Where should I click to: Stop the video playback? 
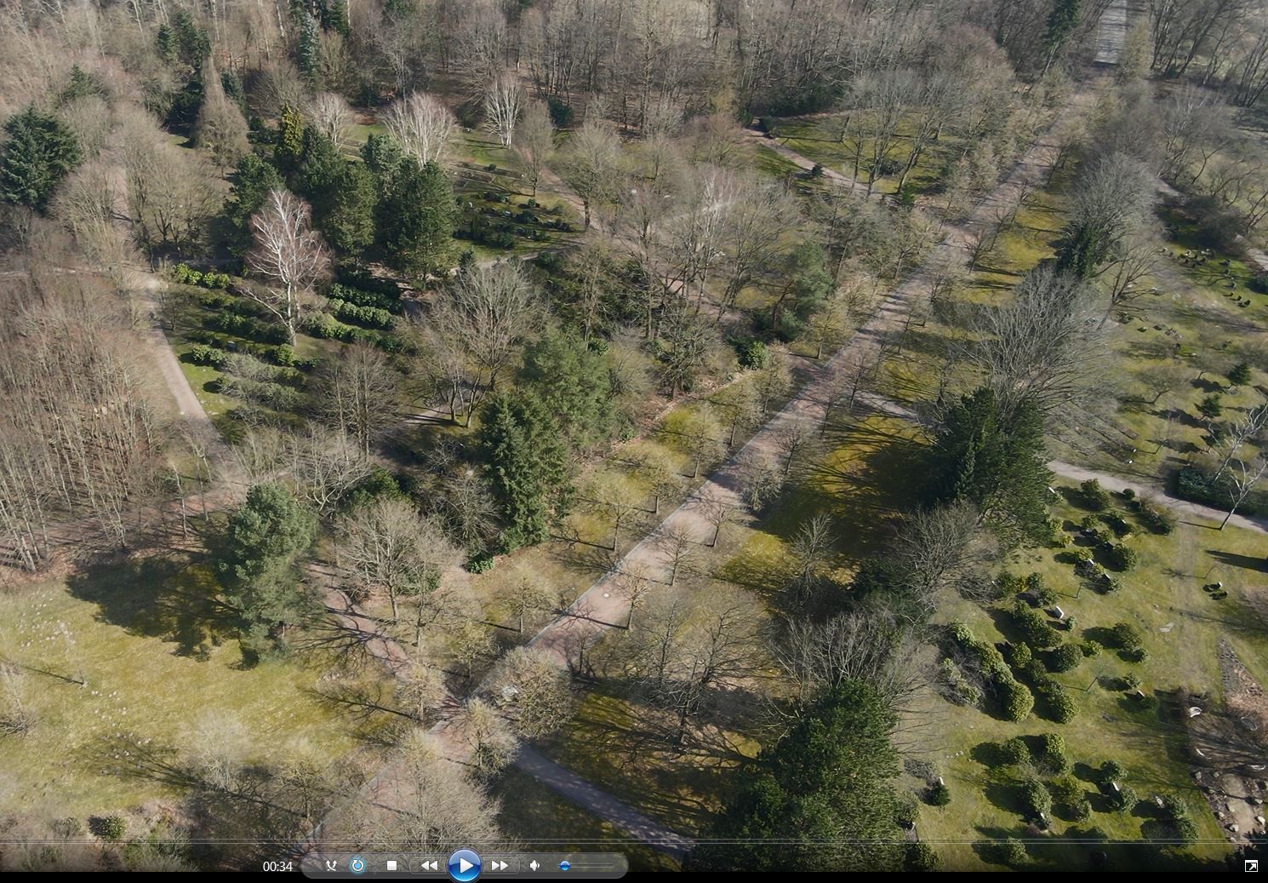[391, 866]
